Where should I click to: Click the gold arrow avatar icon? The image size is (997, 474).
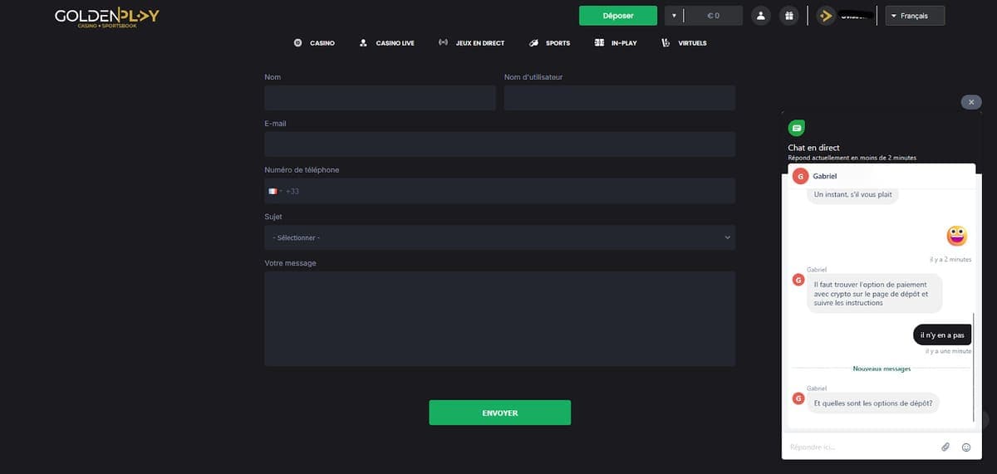coord(824,16)
